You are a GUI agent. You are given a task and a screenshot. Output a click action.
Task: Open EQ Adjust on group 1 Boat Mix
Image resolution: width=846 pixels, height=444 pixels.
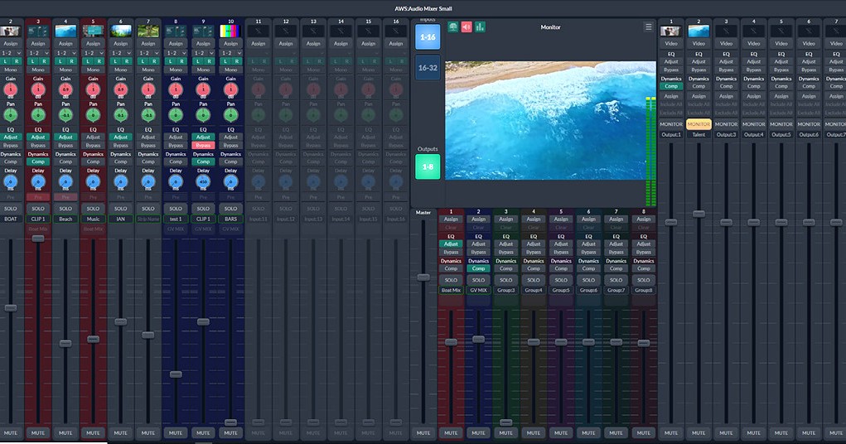(x=451, y=244)
